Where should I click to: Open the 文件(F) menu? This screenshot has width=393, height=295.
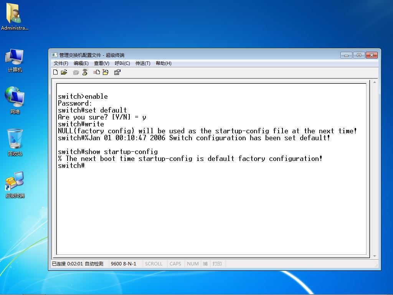[x=61, y=63]
